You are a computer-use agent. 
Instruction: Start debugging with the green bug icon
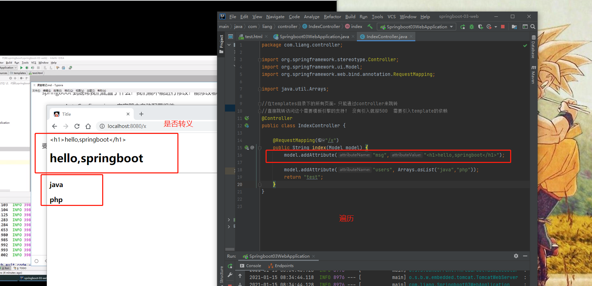point(472,27)
